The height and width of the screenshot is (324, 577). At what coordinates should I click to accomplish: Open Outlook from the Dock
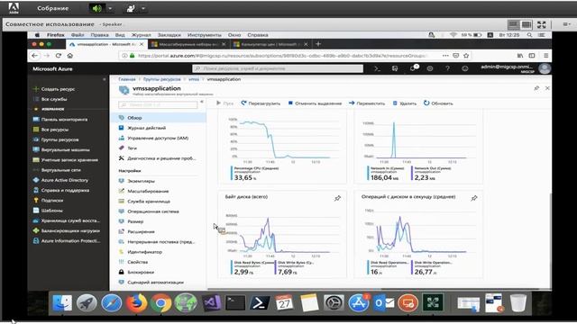(383, 303)
